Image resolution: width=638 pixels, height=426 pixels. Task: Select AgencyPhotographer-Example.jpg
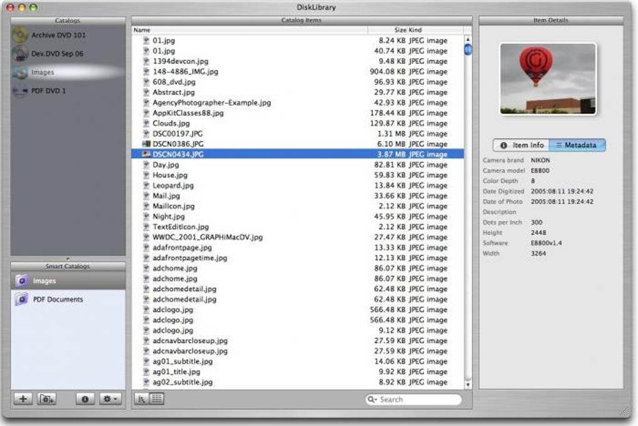(x=298, y=102)
